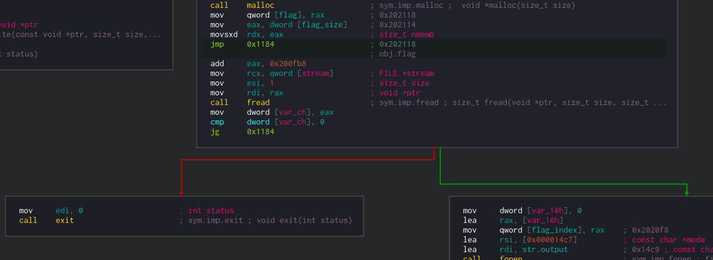This screenshot has width=713, height=260.
Task: Click the '; 0x2020f8' comment
Action: [x=646, y=230]
